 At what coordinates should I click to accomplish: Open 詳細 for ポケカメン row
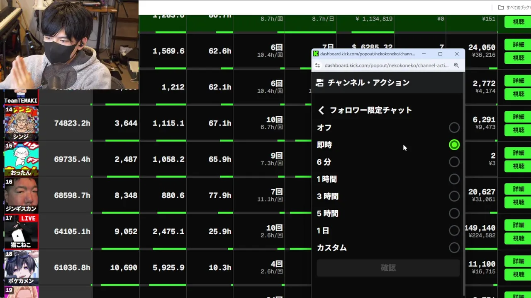coord(519,261)
